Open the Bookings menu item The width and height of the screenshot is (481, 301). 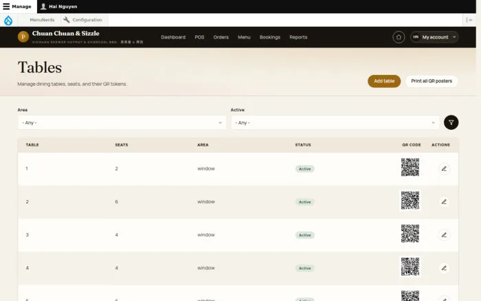click(x=270, y=37)
